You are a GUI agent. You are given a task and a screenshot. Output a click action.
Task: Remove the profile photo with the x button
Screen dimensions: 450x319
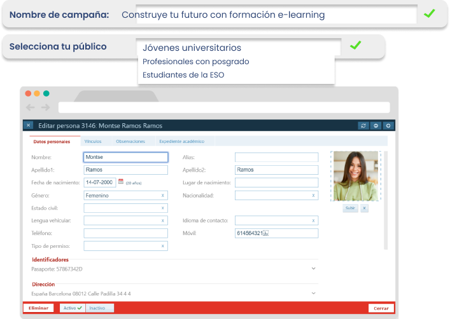[x=364, y=208]
